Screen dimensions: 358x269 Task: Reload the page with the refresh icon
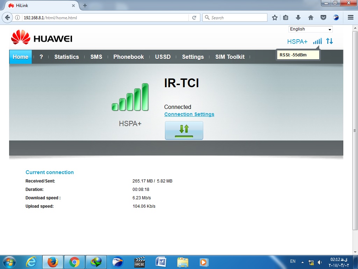194,18
